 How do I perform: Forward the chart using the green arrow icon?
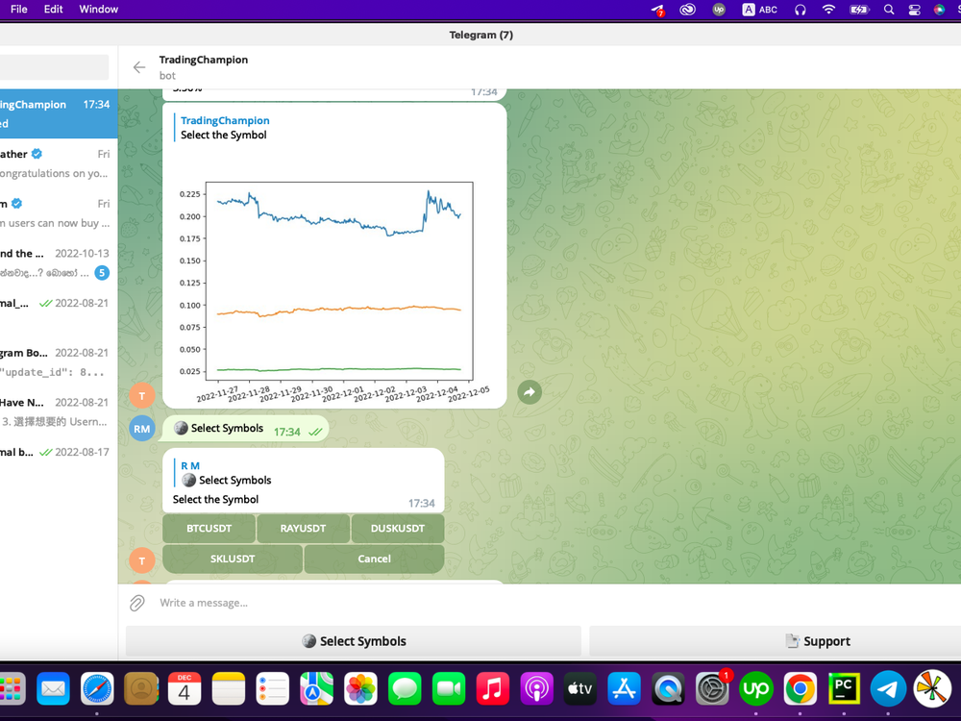[x=530, y=391]
